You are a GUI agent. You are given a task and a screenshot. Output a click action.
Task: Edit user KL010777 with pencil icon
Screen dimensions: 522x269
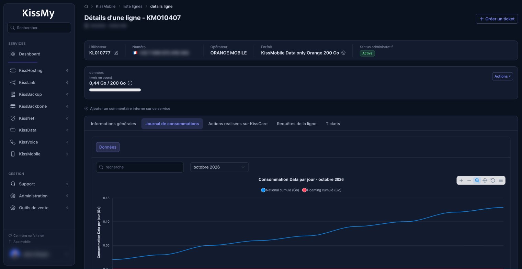116,53
